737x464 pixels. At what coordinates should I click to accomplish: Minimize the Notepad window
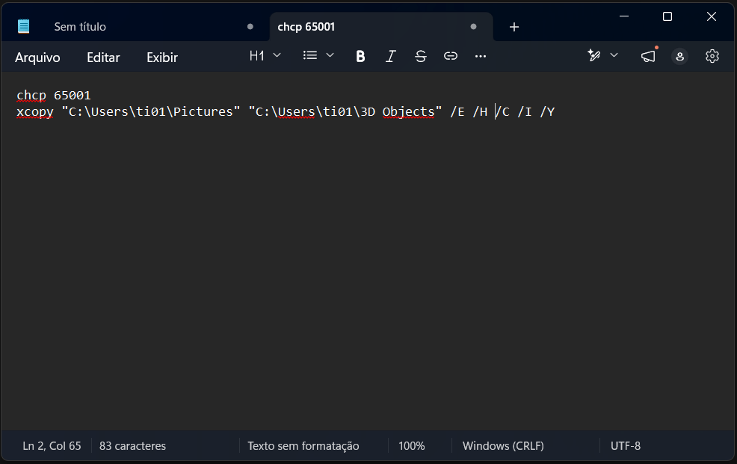point(623,16)
